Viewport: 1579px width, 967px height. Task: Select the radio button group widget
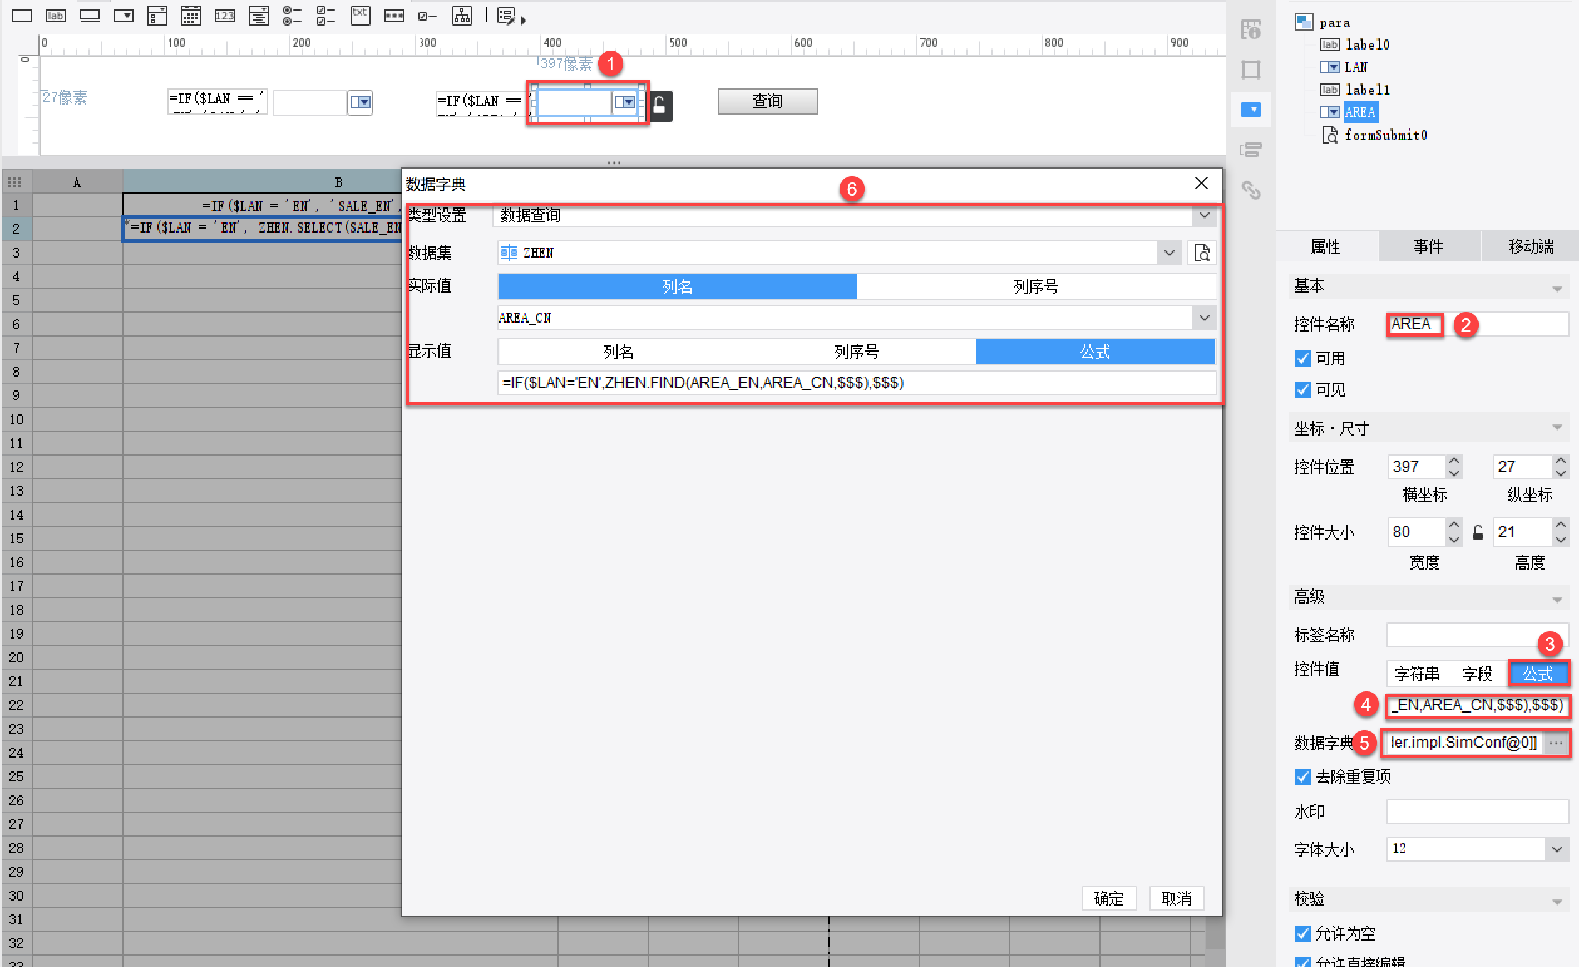coord(292,16)
